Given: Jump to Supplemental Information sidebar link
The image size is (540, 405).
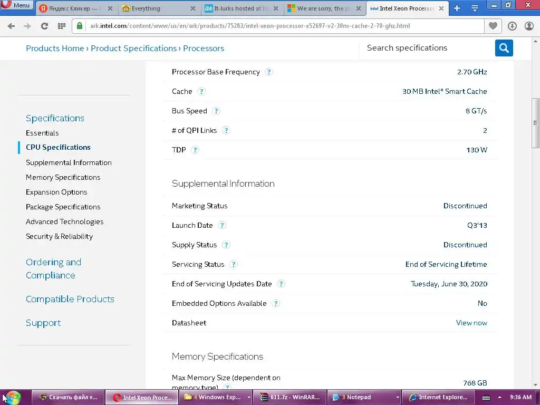Looking at the screenshot, I should coord(69,162).
